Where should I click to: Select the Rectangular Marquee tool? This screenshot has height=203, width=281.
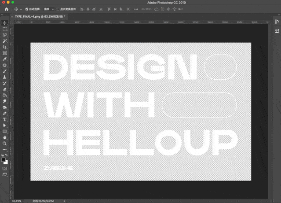(x=5, y=29)
